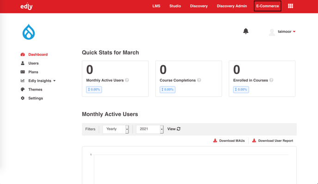Click the user avatar icon
This screenshot has height=184, width=318.
[272, 32]
